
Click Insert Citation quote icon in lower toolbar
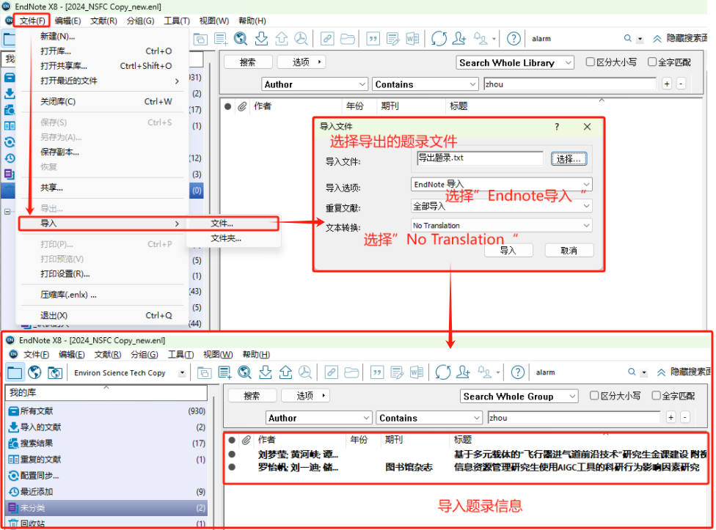coord(377,372)
